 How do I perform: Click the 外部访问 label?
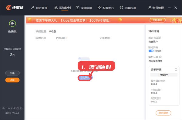coord(156,98)
